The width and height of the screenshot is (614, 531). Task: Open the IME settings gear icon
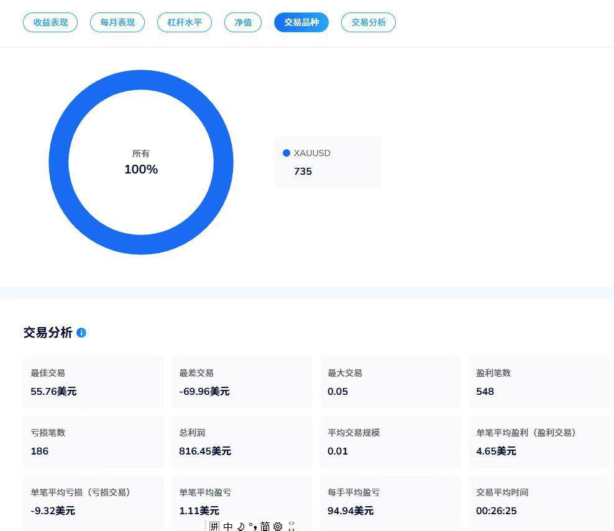coord(278,526)
